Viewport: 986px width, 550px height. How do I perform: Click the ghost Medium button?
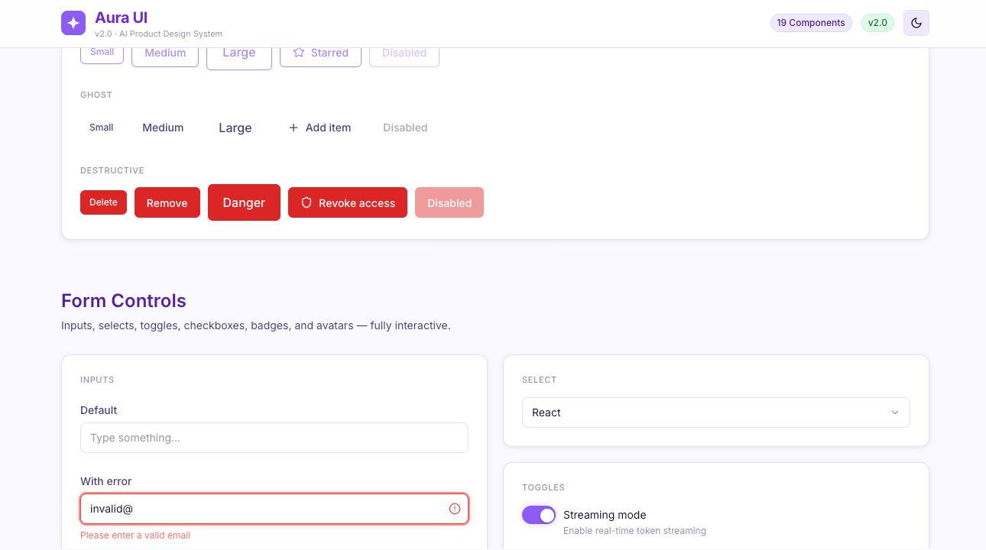tap(163, 128)
